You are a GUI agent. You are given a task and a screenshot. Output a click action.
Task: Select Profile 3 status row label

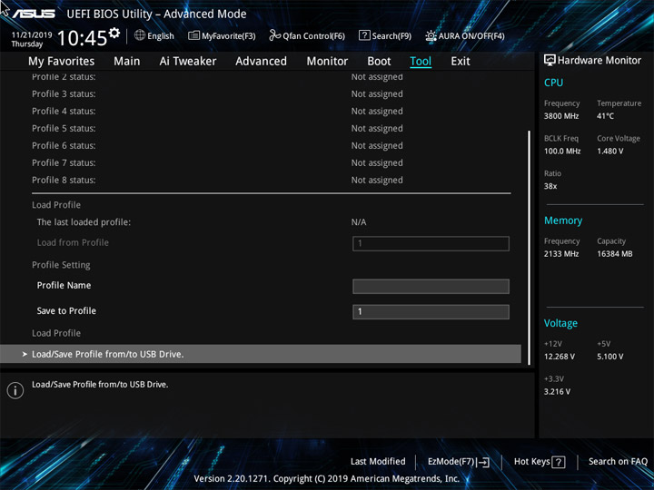tap(64, 94)
